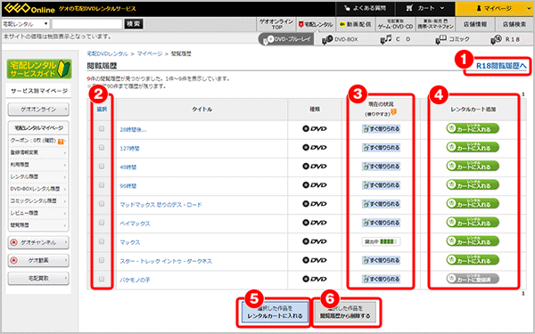This screenshot has width=535, height=334.
Task: Open レンタル履歴 in sidebar
Action: [37, 176]
